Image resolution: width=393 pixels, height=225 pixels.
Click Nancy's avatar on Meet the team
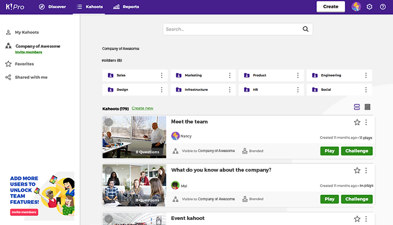click(175, 136)
